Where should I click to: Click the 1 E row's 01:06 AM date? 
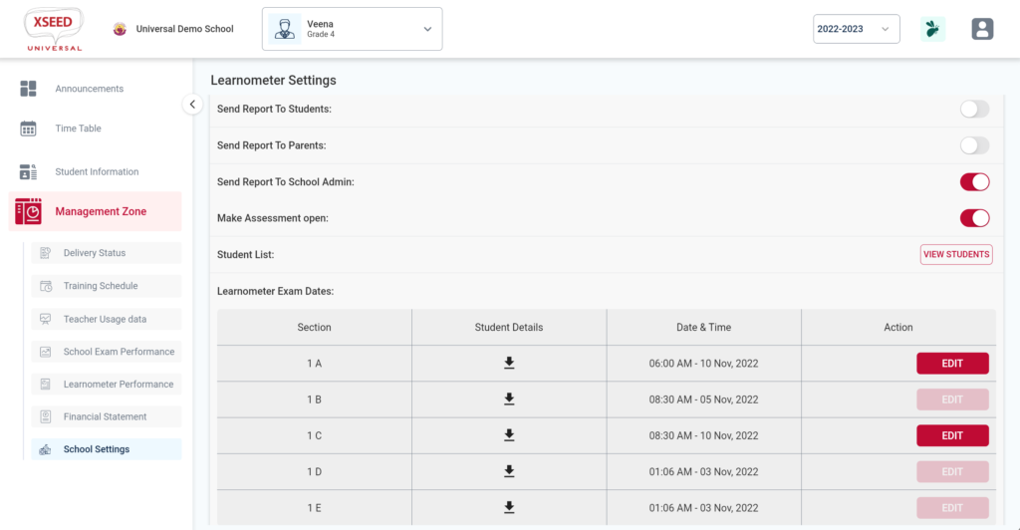(x=704, y=508)
